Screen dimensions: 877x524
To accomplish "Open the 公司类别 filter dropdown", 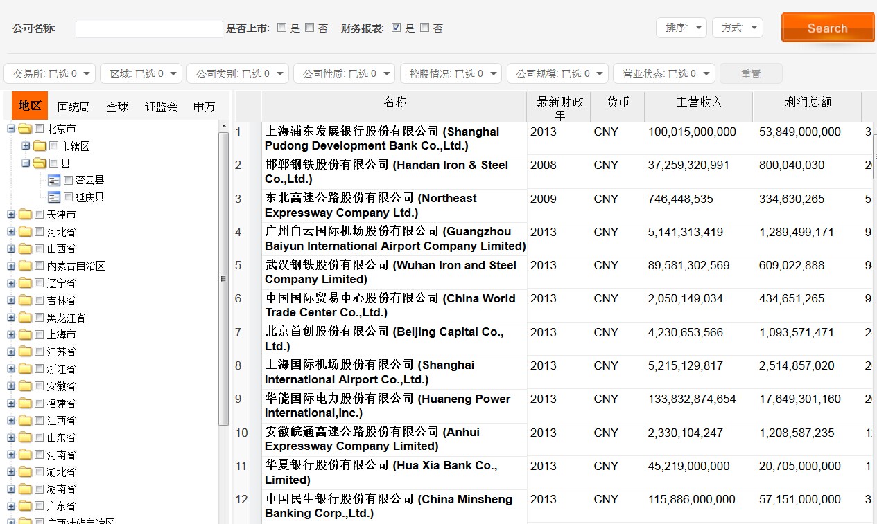I will point(238,73).
